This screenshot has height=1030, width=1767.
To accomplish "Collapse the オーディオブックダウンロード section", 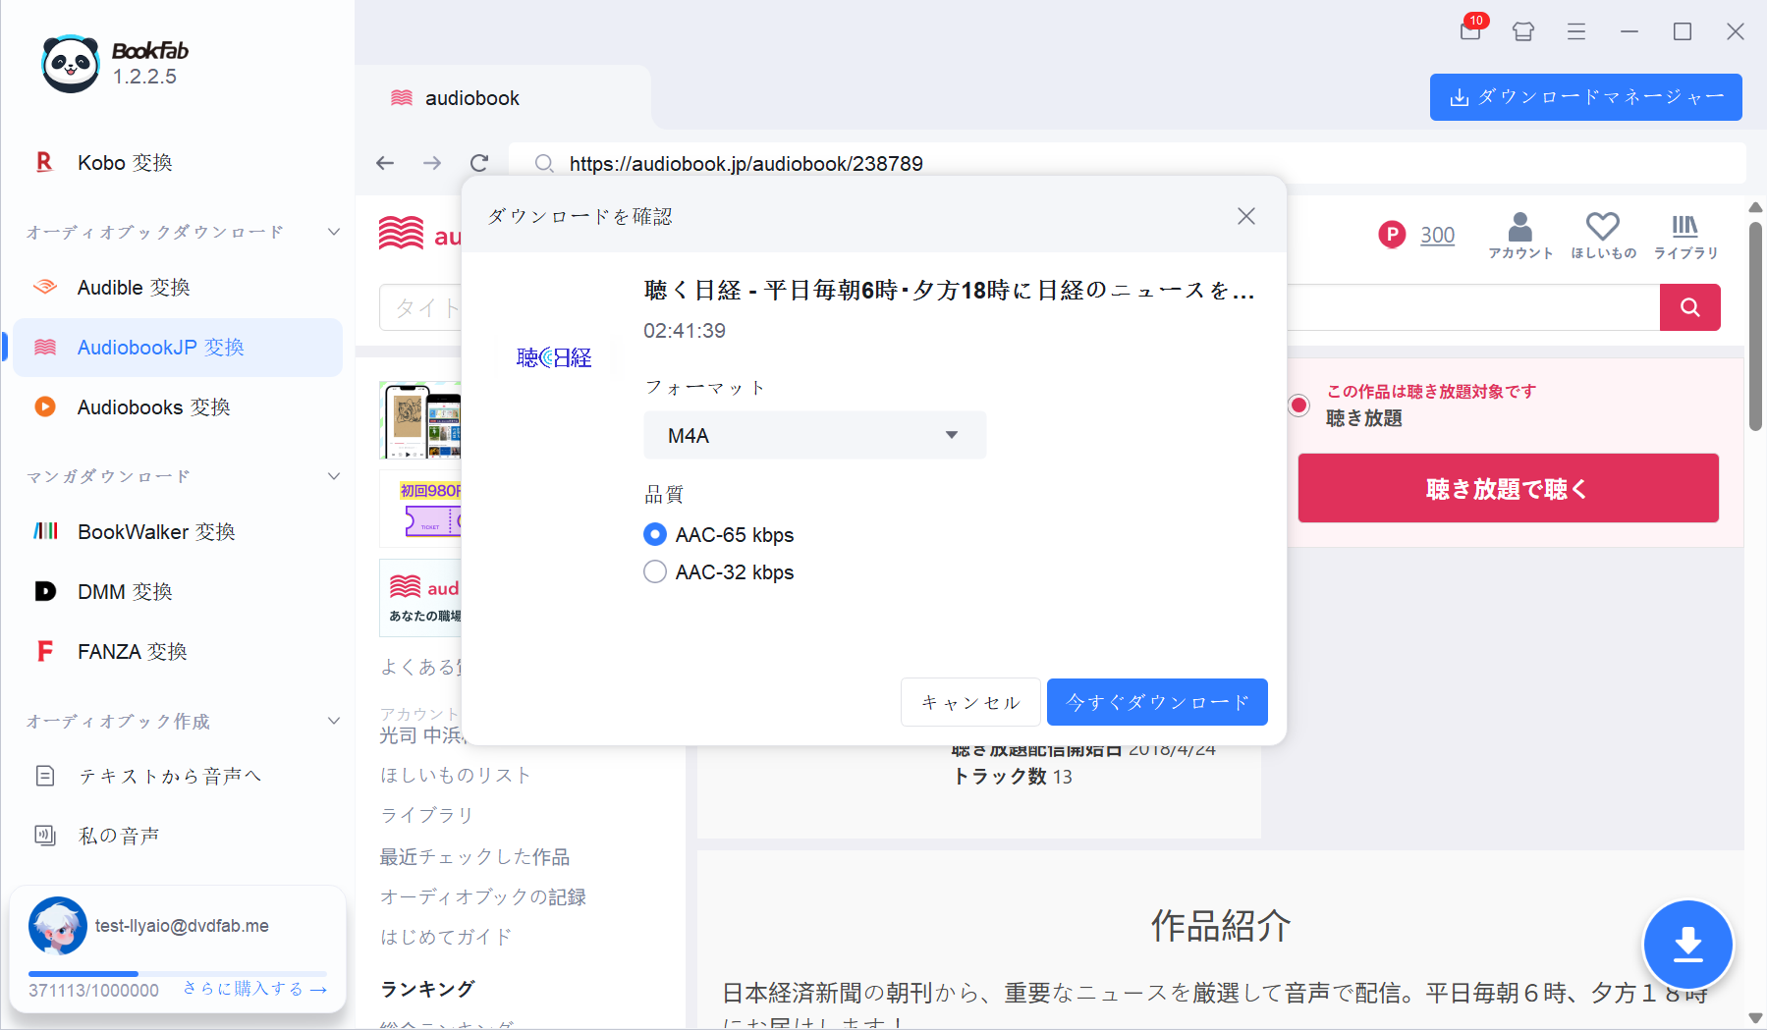I will pyautogui.click(x=334, y=231).
